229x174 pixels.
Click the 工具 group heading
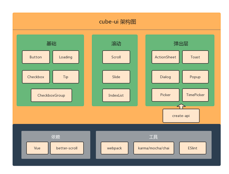coord(153,137)
